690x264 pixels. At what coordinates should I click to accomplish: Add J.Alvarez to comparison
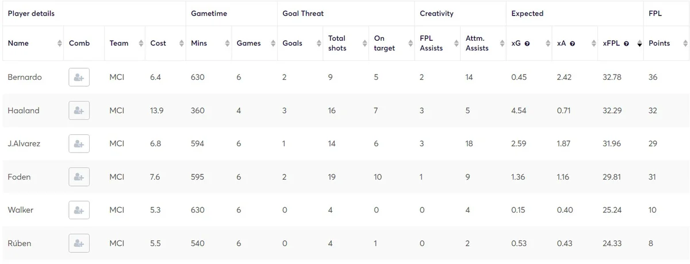[x=79, y=144]
